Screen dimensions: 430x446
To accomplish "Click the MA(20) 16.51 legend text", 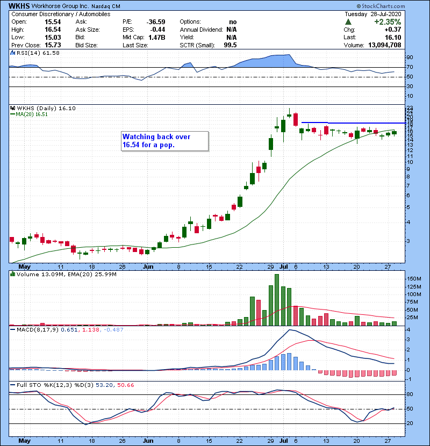I will coord(32,114).
